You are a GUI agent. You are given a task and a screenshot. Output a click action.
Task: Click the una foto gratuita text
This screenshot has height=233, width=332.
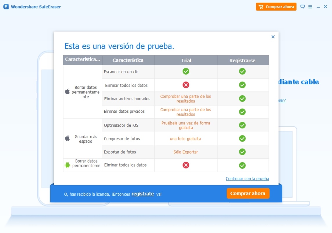click(185, 139)
